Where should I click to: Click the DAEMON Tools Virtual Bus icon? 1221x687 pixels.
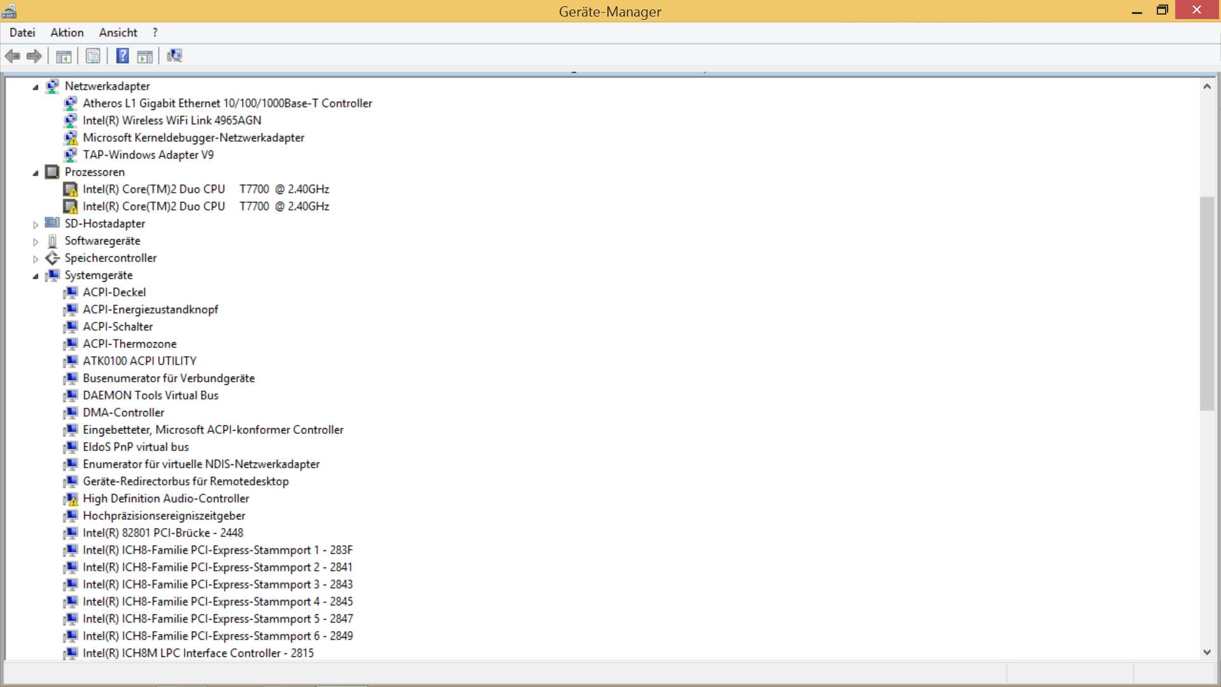[71, 395]
